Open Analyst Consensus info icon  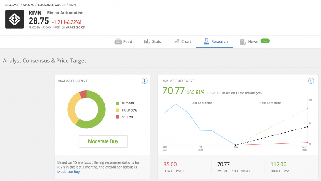tap(144, 81)
